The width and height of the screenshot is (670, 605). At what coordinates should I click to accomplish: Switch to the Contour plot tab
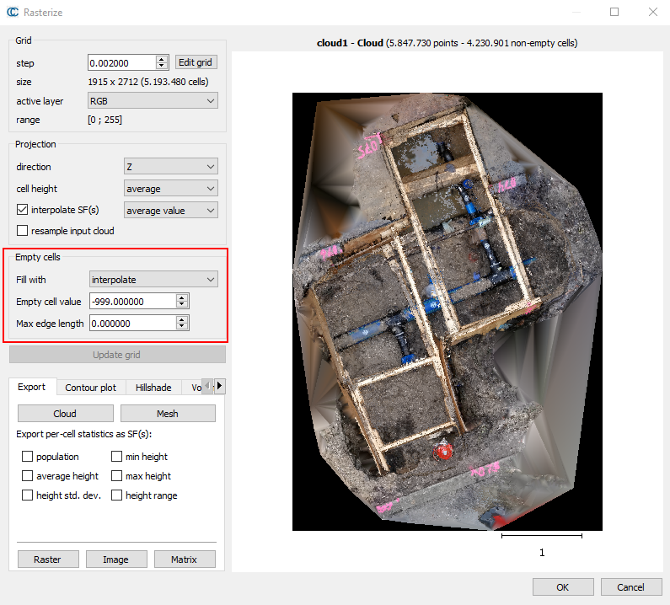[91, 388]
